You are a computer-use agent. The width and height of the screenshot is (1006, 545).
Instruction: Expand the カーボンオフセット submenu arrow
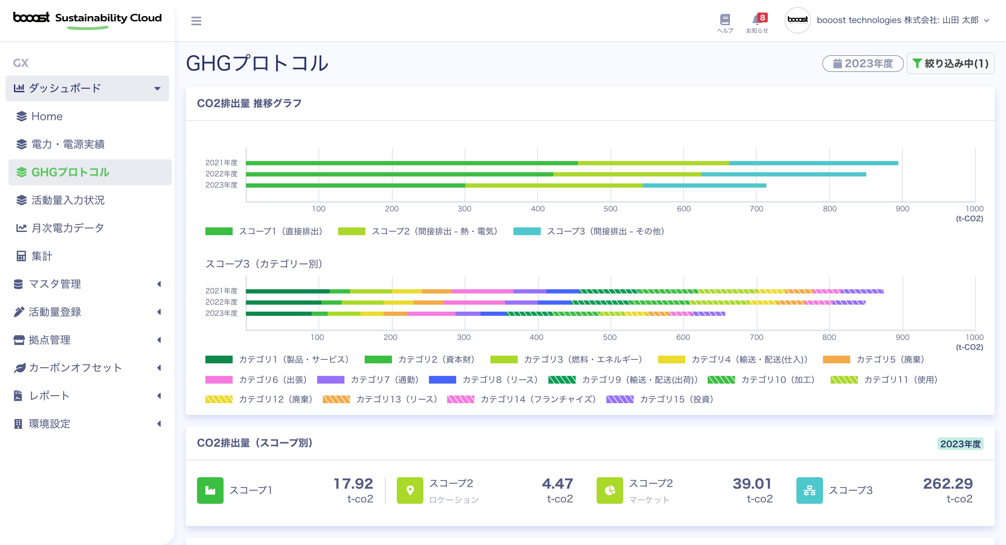click(x=159, y=368)
